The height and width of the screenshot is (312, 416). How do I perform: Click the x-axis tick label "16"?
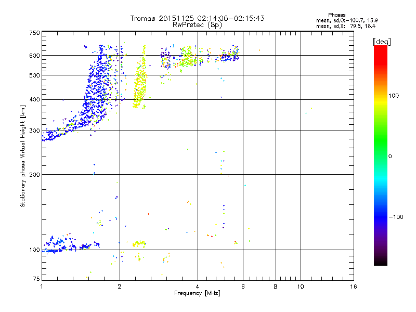click(354, 287)
